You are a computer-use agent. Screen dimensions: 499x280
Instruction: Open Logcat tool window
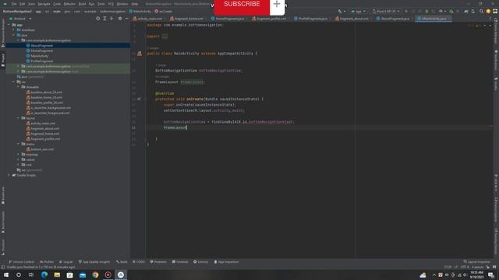[65, 262]
